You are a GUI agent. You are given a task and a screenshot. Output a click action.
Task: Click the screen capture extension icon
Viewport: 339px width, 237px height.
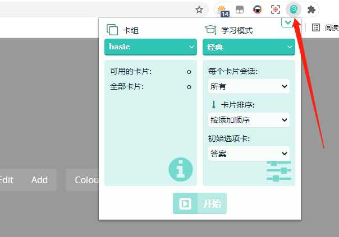pos(276,10)
